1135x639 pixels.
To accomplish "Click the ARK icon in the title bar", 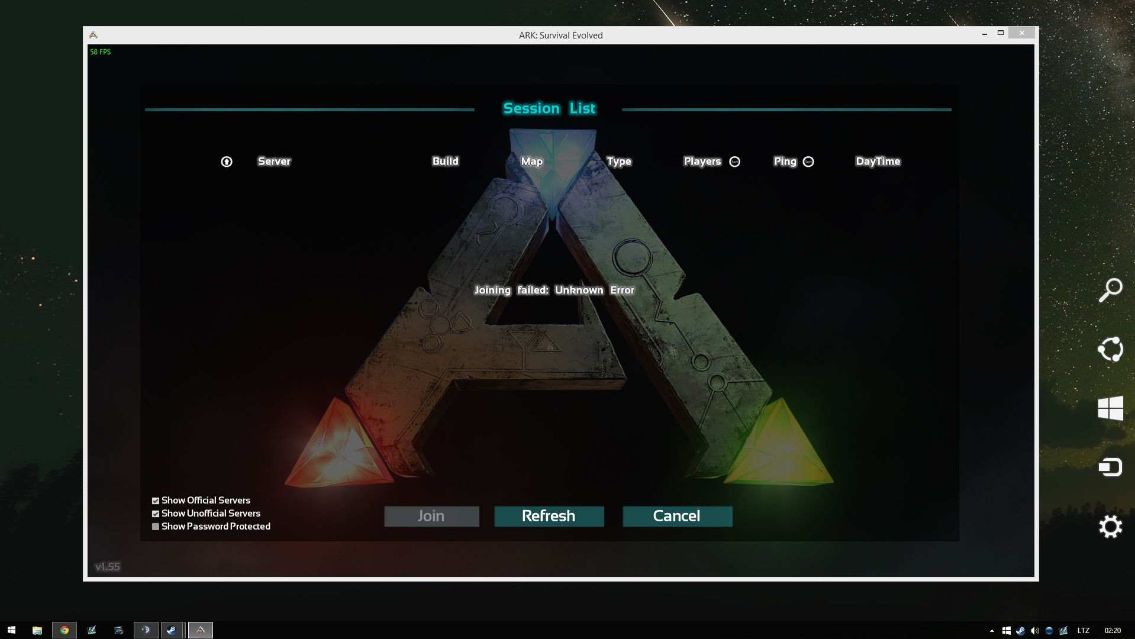I will [x=93, y=35].
